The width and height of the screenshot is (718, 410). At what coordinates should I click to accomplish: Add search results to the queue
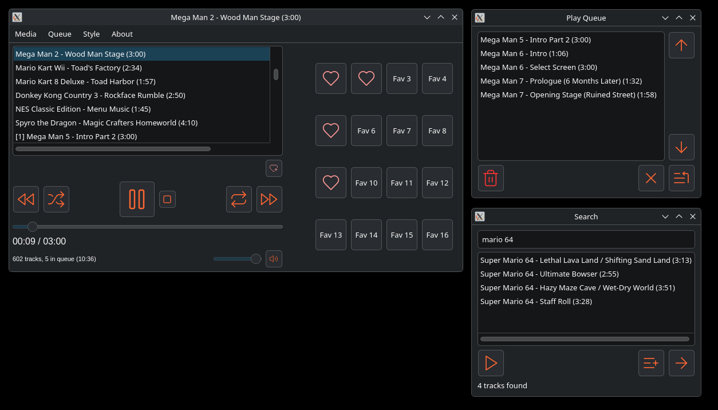click(x=651, y=363)
